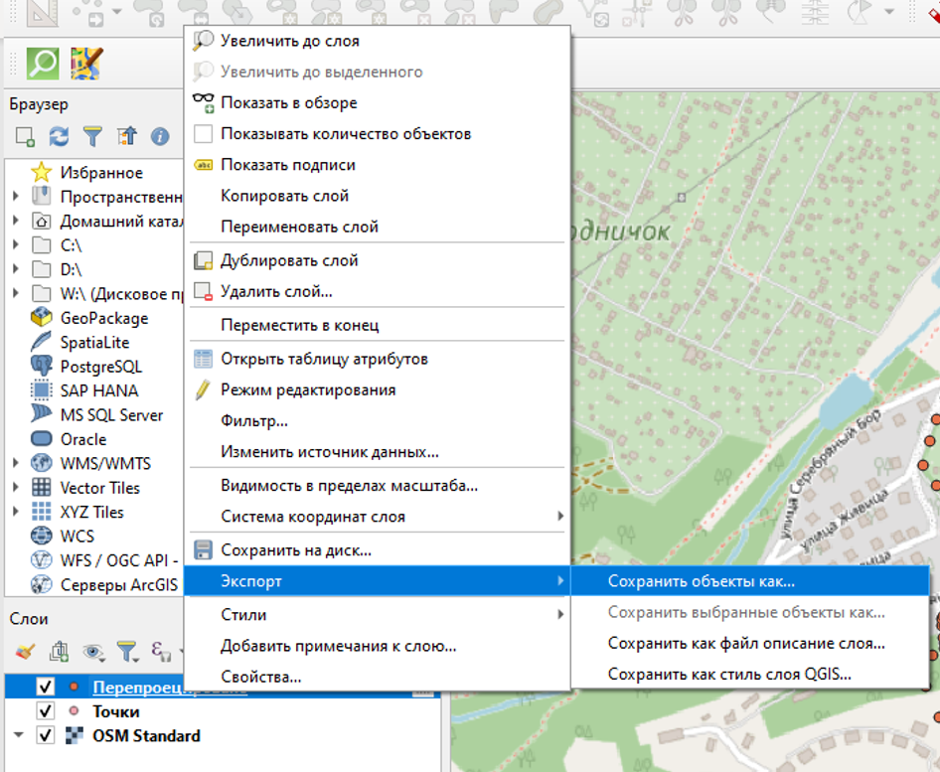Choose "Сохранить объекты как..." in submenu
This screenshot has height=772, width=940.
click(x=701, y=582)
